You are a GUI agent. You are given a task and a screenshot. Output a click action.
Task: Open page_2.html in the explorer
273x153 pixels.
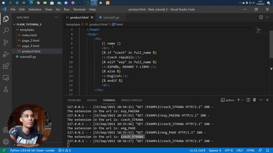click(x=37, y=41)
